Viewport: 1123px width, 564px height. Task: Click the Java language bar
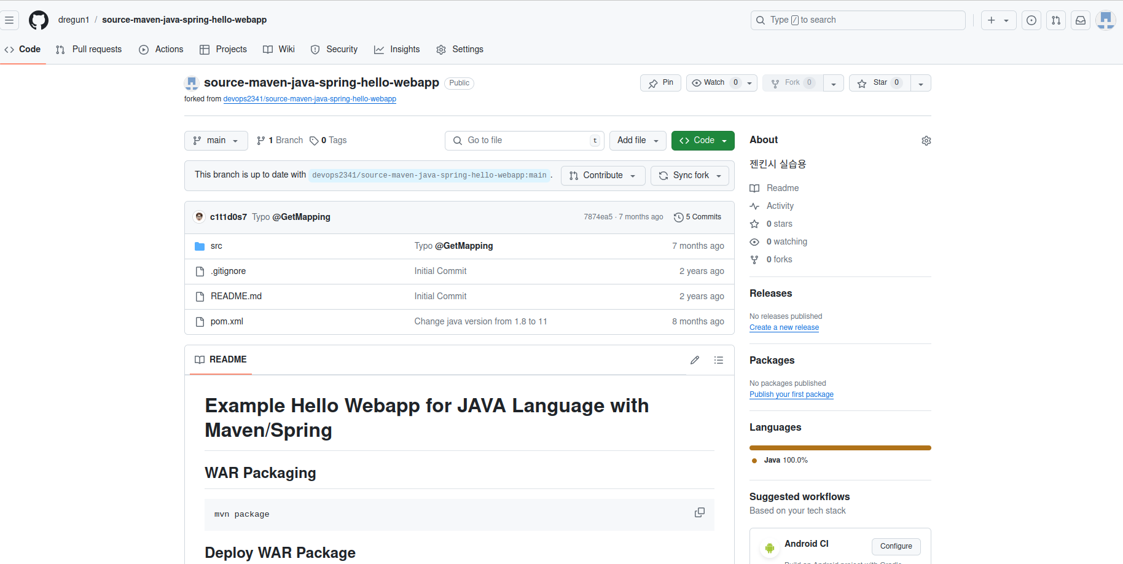click(840, 448)
